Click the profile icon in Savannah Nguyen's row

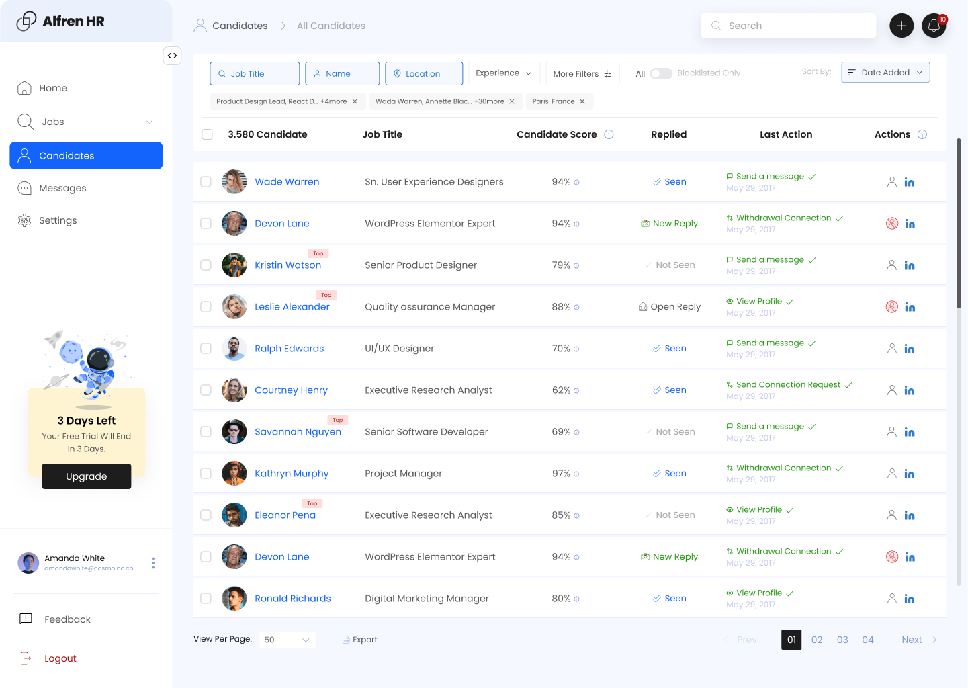point(891,432)
